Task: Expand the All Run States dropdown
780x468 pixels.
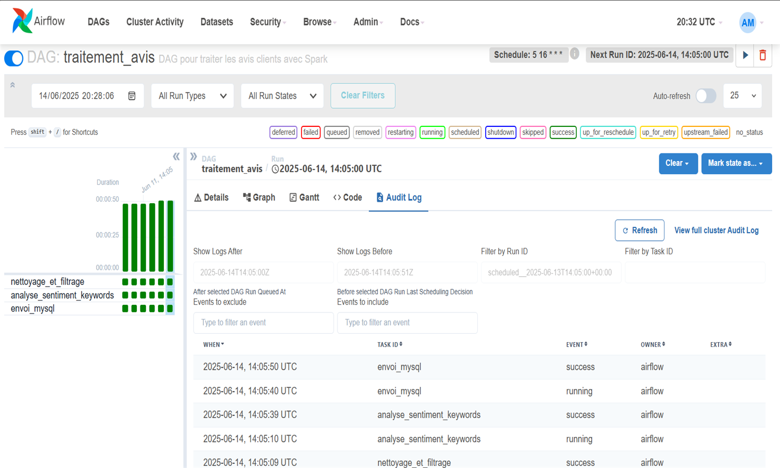Action: (282, 96)
